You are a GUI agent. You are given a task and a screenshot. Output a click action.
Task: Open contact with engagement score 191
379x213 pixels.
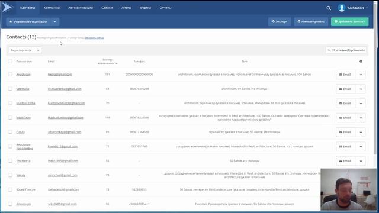(x=24, y=75)
